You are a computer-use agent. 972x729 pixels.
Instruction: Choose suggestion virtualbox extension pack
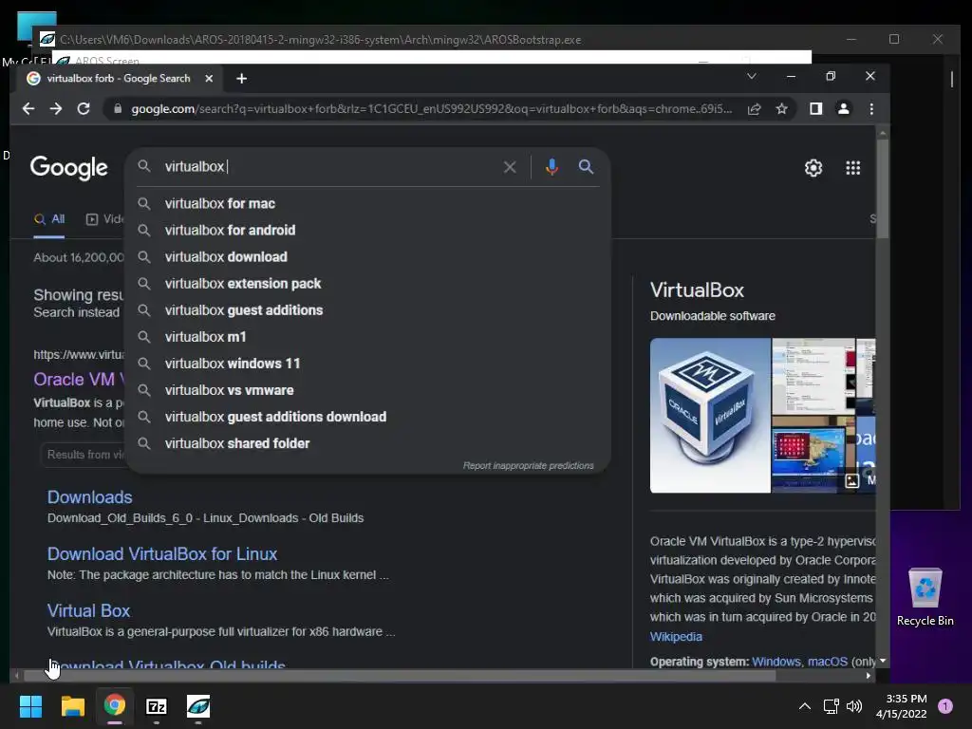click(x=367, y=283)
